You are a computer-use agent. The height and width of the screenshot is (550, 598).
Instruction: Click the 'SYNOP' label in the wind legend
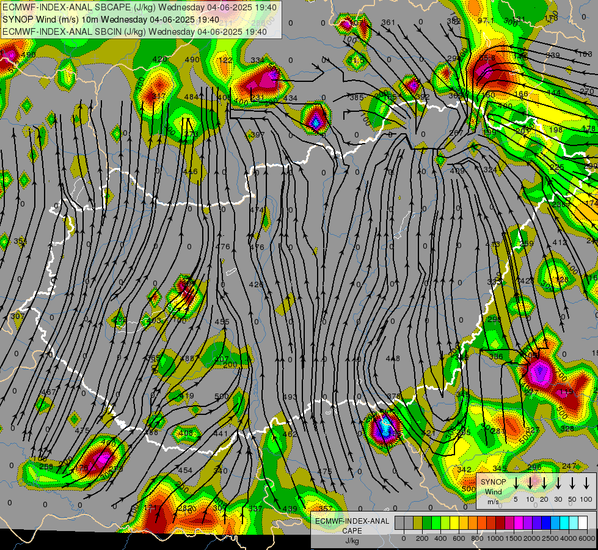pos(494,482)
